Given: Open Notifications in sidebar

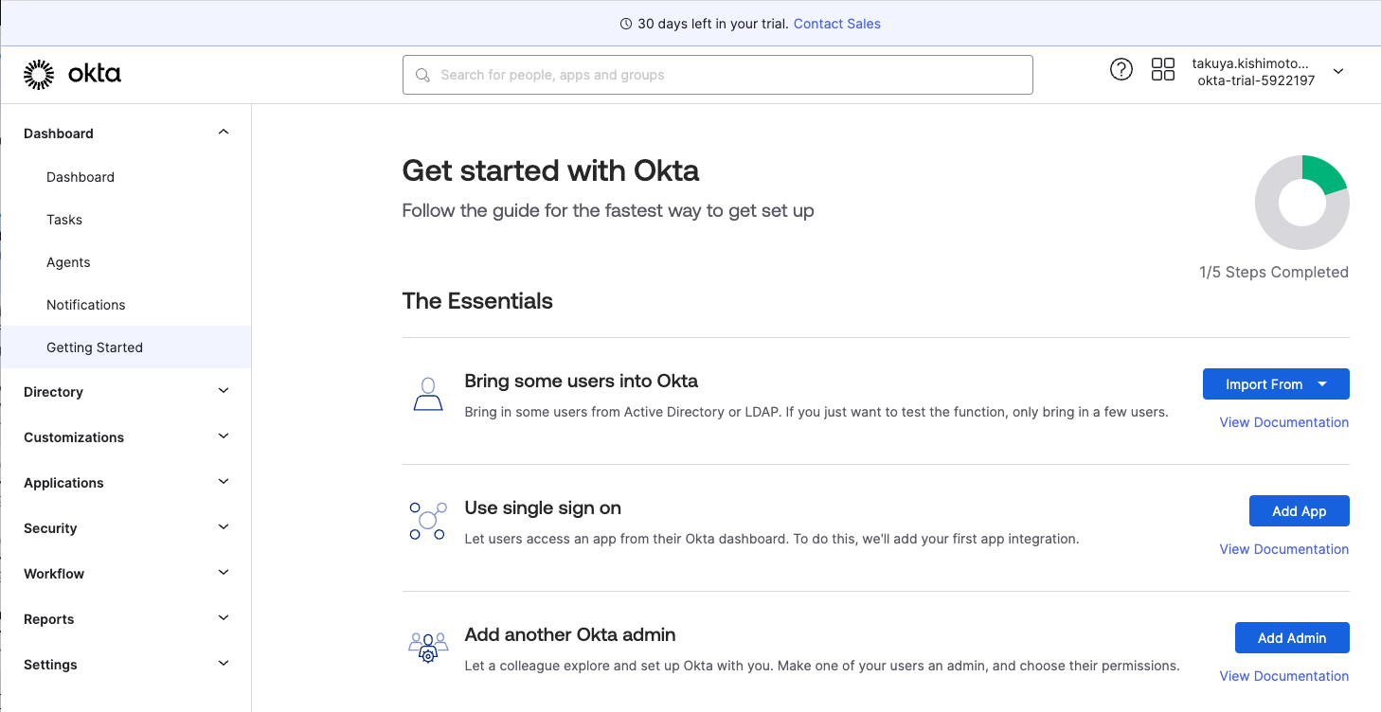Looking at the screenshot, I should (86, 305).
